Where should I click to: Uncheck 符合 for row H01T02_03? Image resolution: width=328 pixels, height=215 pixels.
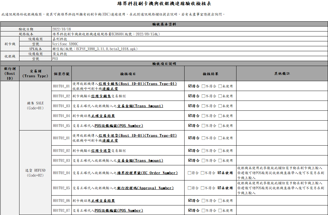coord(190,160)
